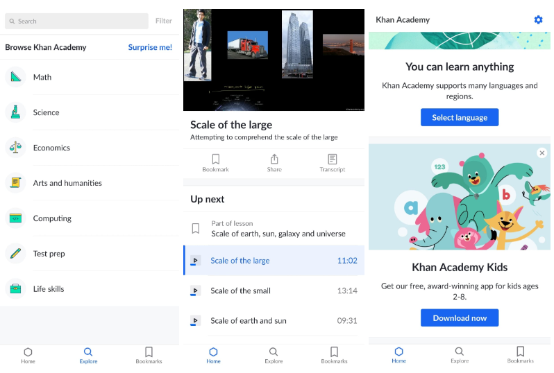
Task: Play icon for Scale of the small
Action: [195, 290]
